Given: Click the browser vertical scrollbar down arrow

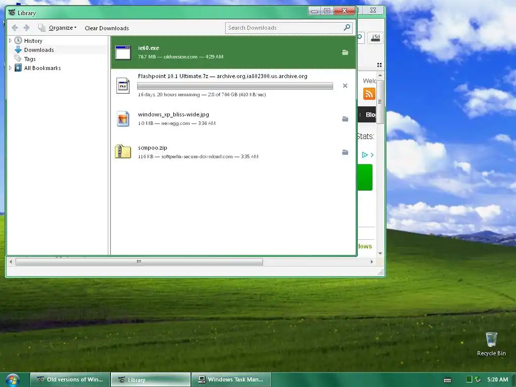Looking at the screenshot, I should [x=380, y=253].
